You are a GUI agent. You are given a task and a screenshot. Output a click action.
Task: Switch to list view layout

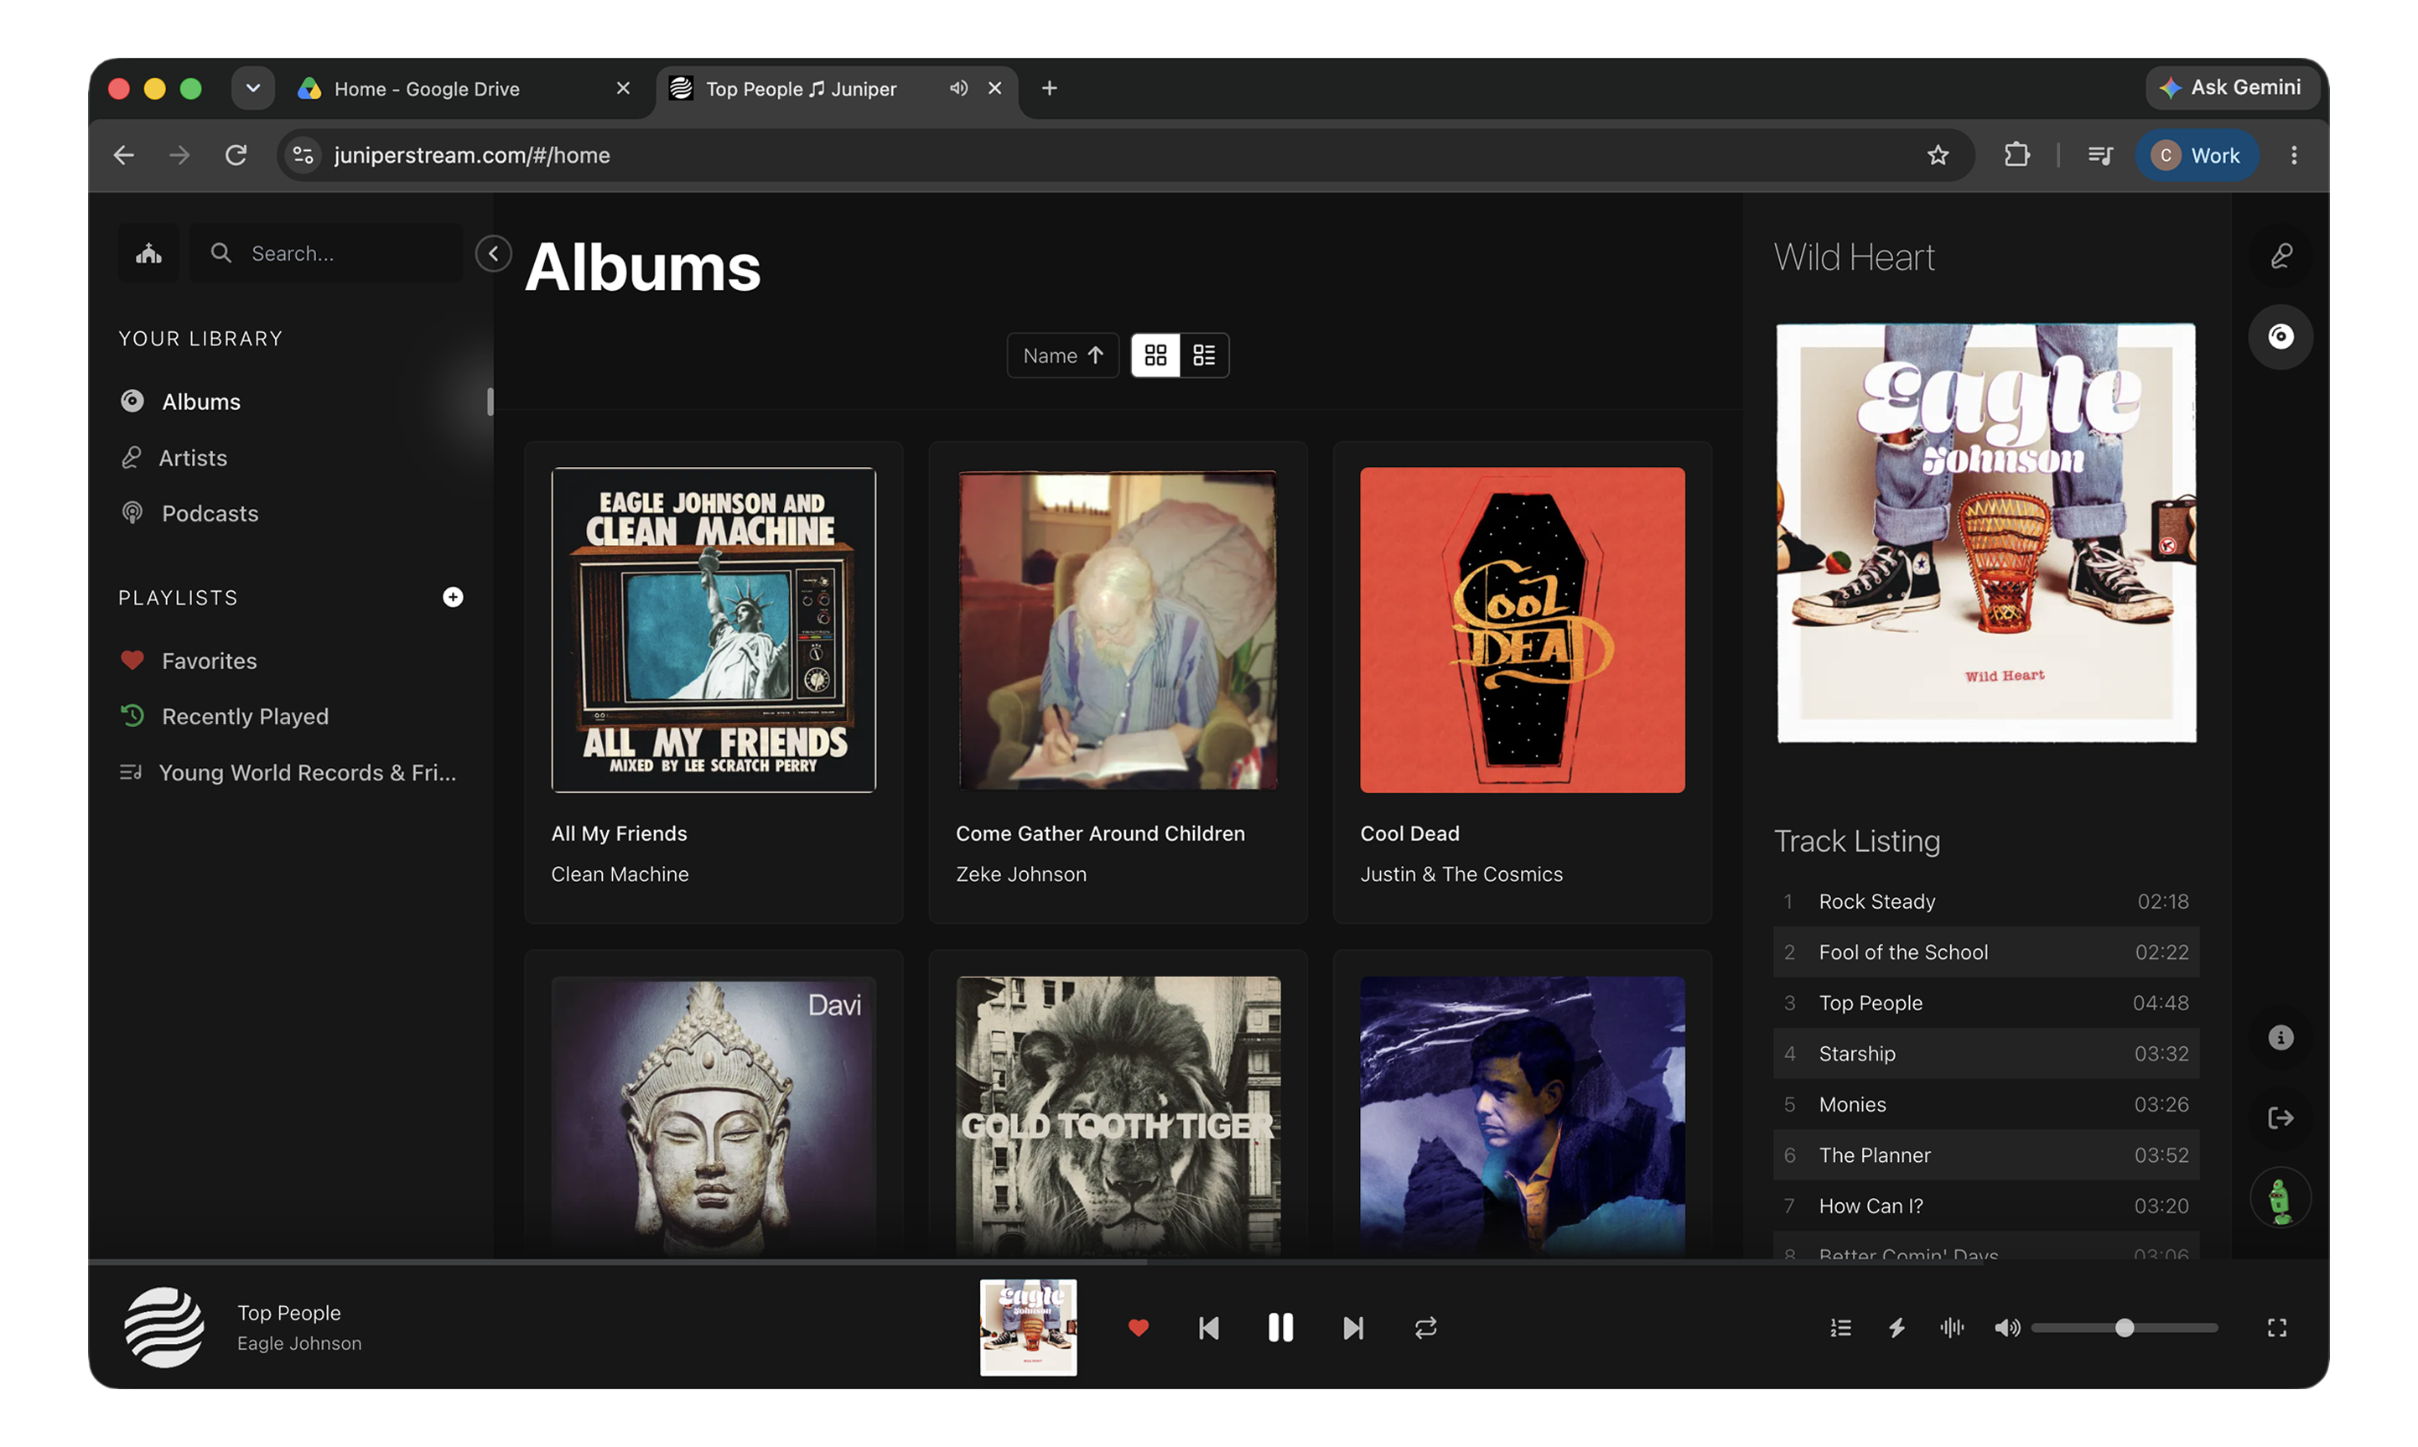coord(1204,355)
